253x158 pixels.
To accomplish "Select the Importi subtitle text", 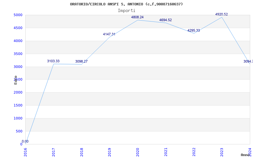I will 126,11.
